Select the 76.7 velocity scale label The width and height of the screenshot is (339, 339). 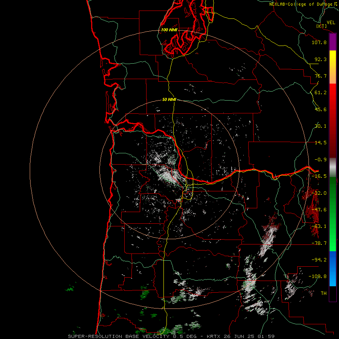[x=321, y=76]
